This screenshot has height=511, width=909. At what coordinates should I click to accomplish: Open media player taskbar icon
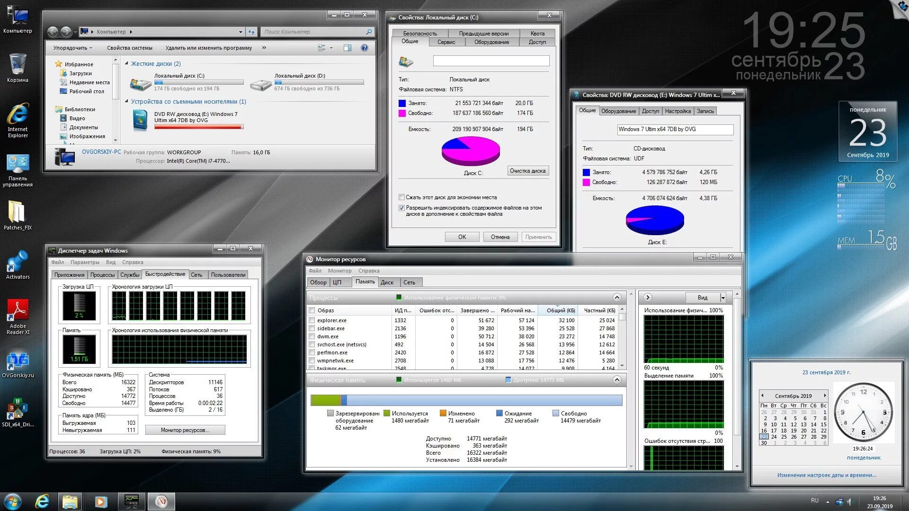pos(101,501)
